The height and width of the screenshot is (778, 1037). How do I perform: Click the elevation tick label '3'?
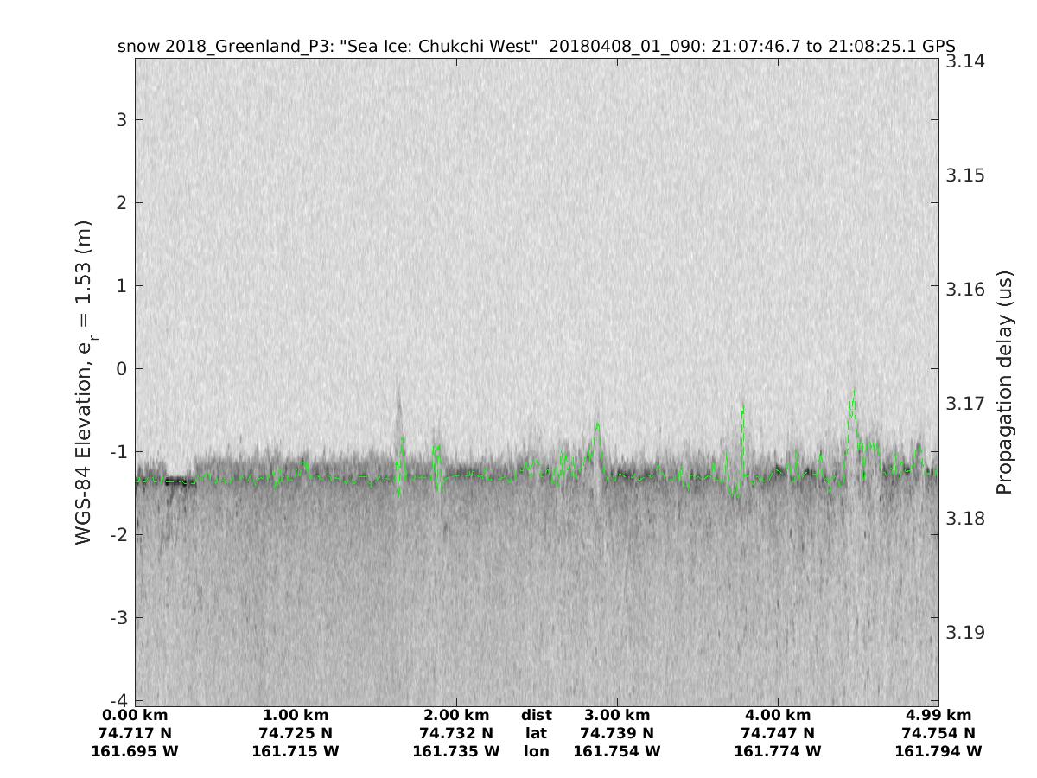point(122,119)
